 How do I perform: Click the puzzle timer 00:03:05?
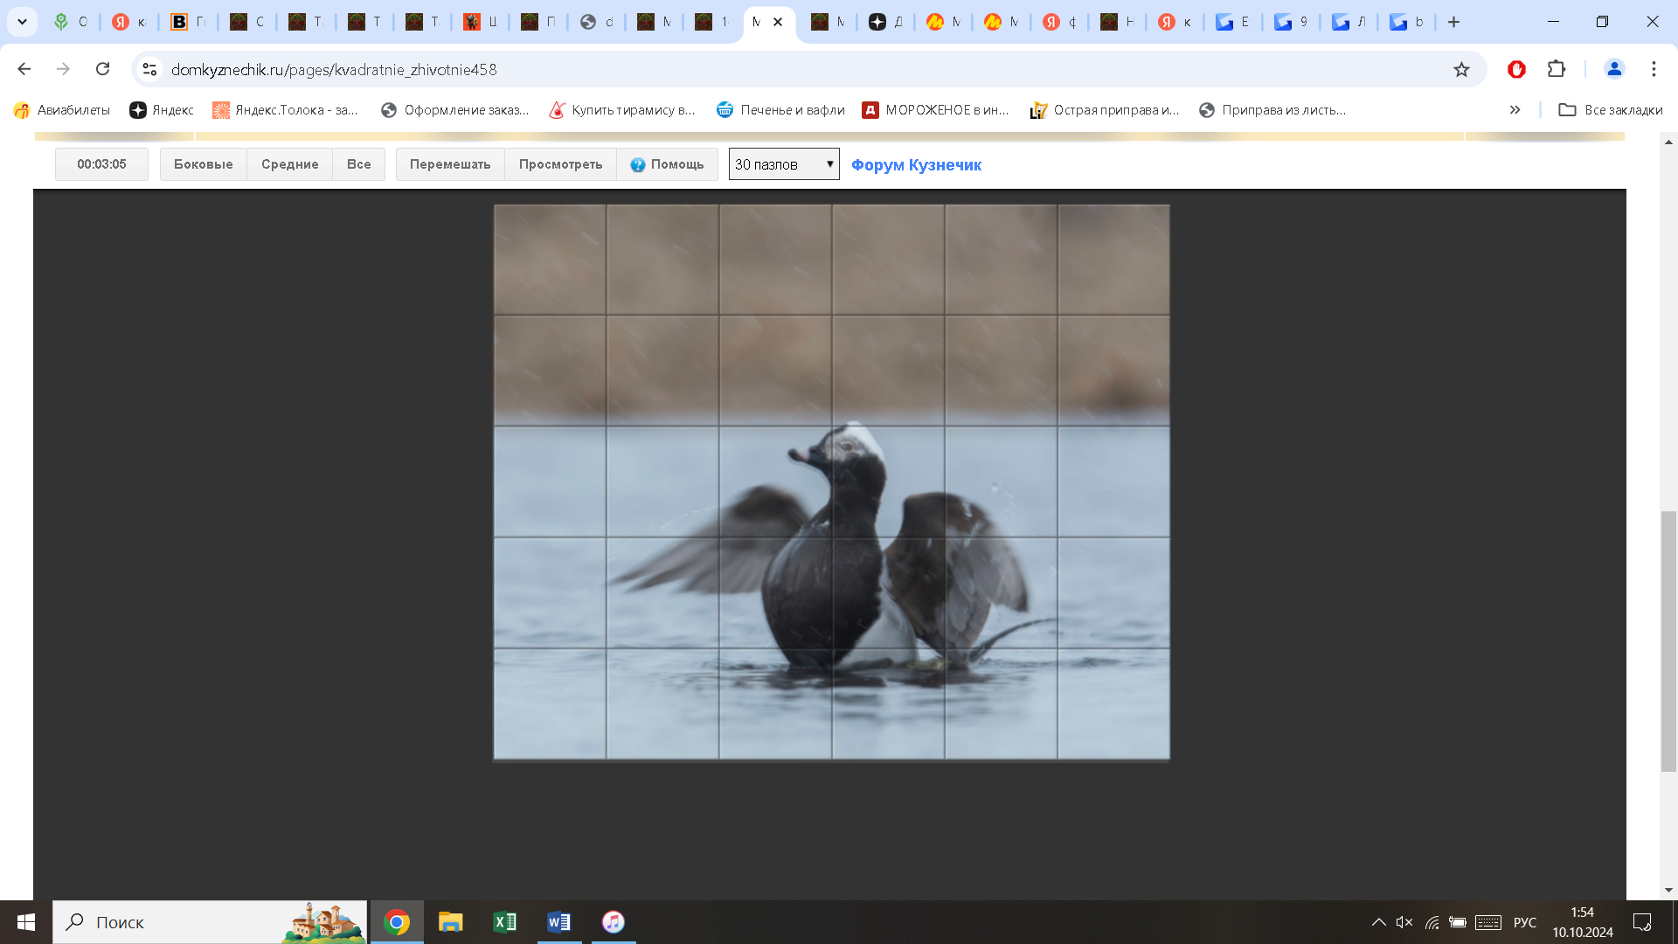coord(101,164)
